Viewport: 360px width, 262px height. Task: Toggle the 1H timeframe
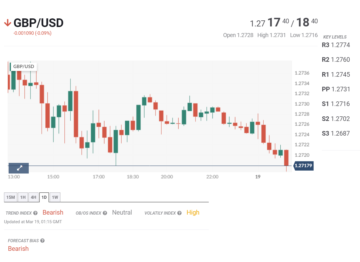(x=23, y=197)
